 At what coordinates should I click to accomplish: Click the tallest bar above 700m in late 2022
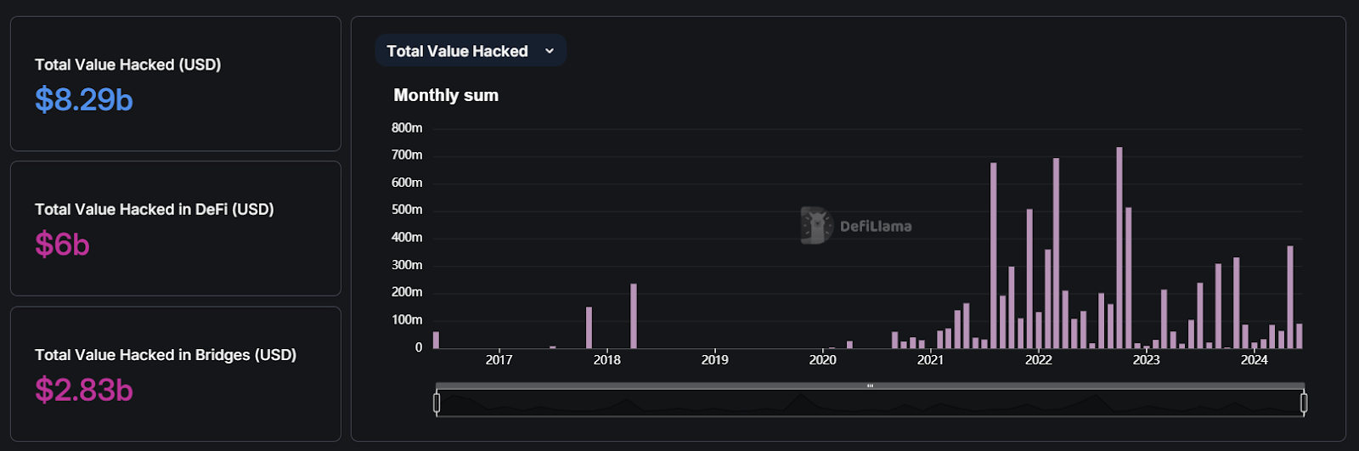(1119, 248)
